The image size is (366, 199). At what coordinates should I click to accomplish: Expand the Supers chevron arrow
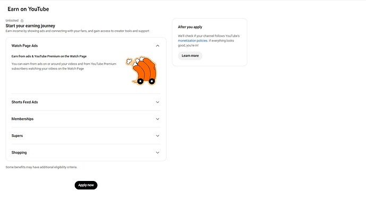pyautogui.click(x=158, y=136)
